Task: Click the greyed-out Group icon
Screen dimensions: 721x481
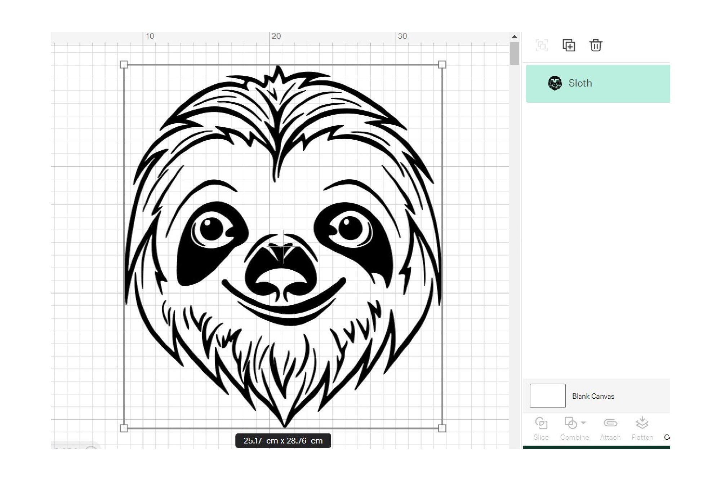Action: [542, 45]
